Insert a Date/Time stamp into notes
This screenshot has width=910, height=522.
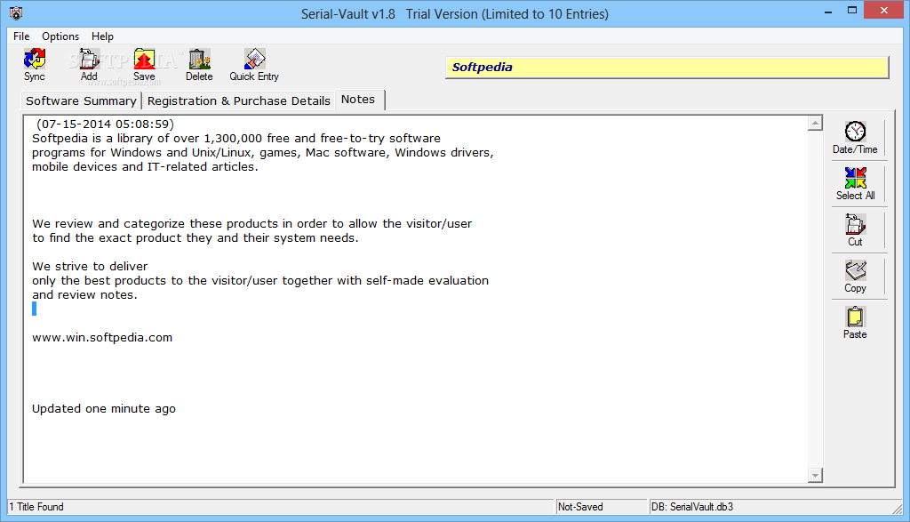point(855,138)
